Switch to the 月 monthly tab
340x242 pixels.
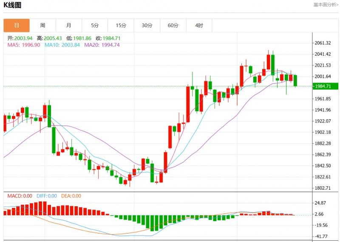click(69, 26)
